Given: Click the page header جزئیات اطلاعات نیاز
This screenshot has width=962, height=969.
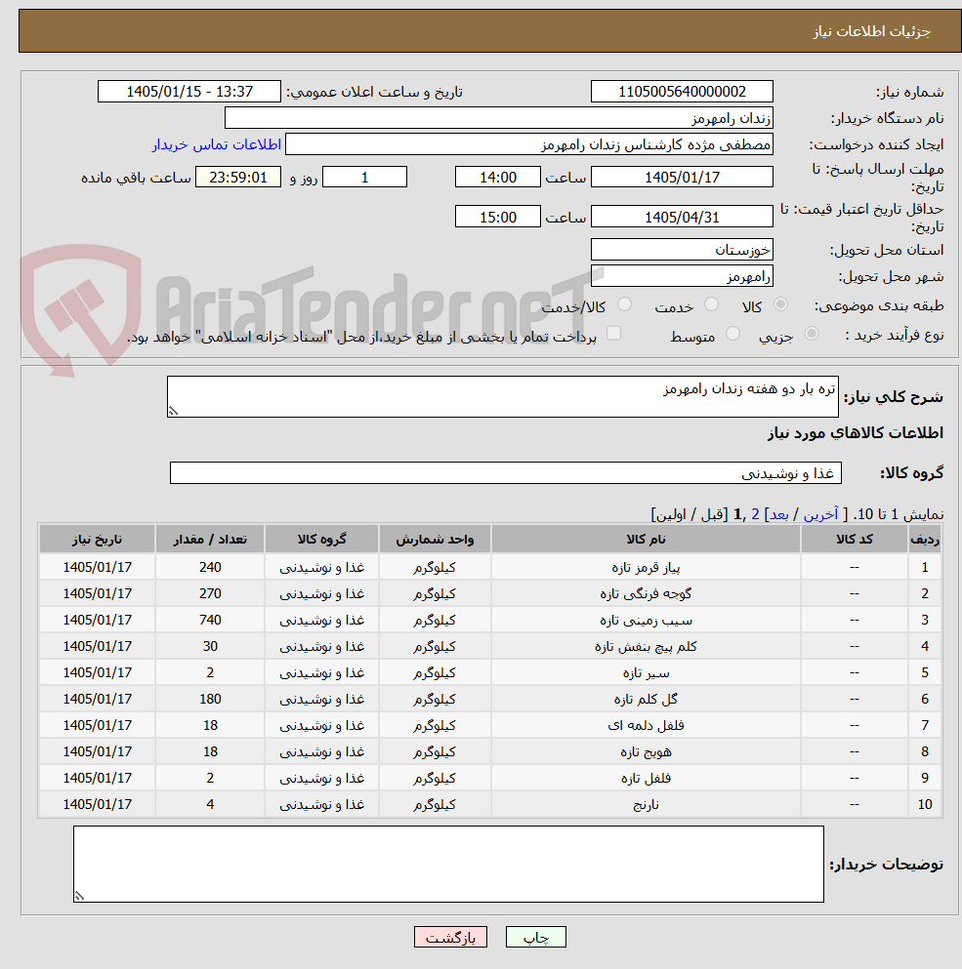Looking at the screenshot, I should [x=871, y=31].
